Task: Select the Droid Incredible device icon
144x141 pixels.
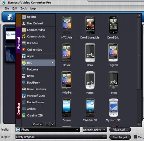Action: point(90,25)
